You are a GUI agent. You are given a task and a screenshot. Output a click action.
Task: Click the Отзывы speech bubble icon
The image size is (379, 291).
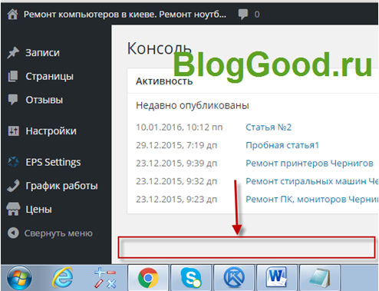tap(13, 100)
